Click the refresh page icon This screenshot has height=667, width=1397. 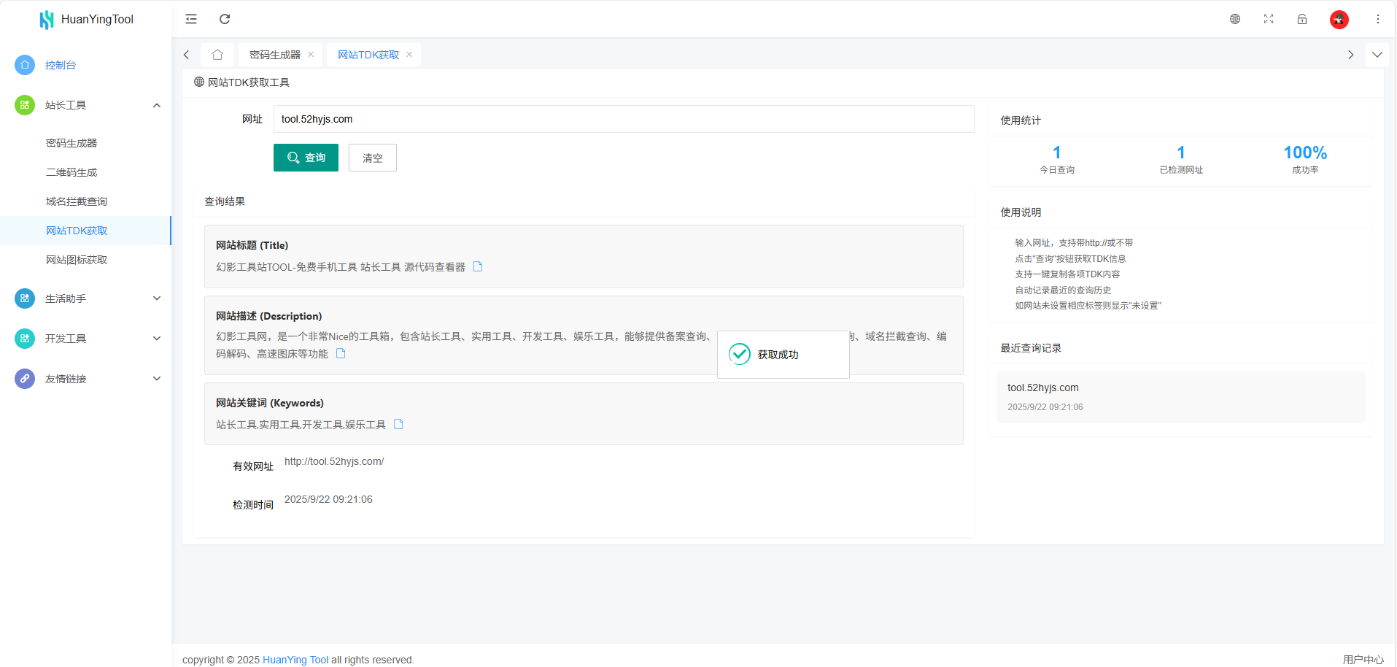point(225,19)
